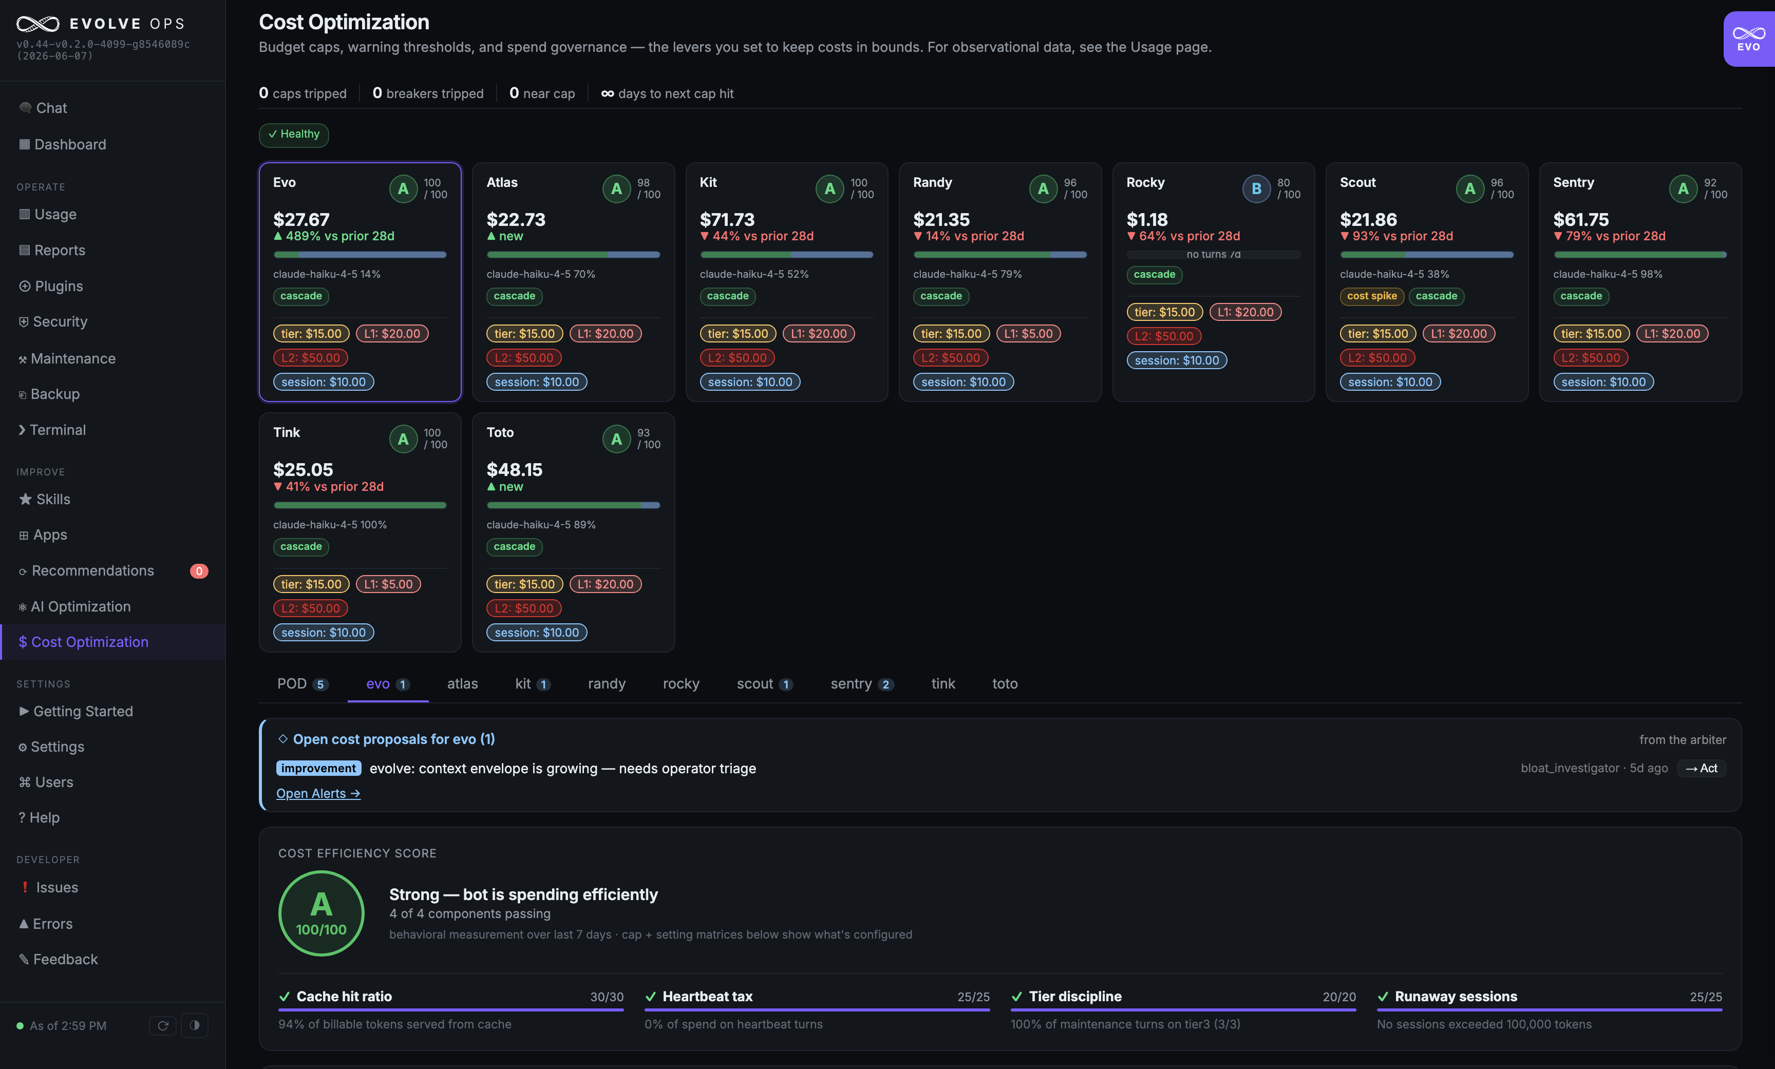Click Heartbeat tax component label
1775x1069 pixels.
[707, 997]
